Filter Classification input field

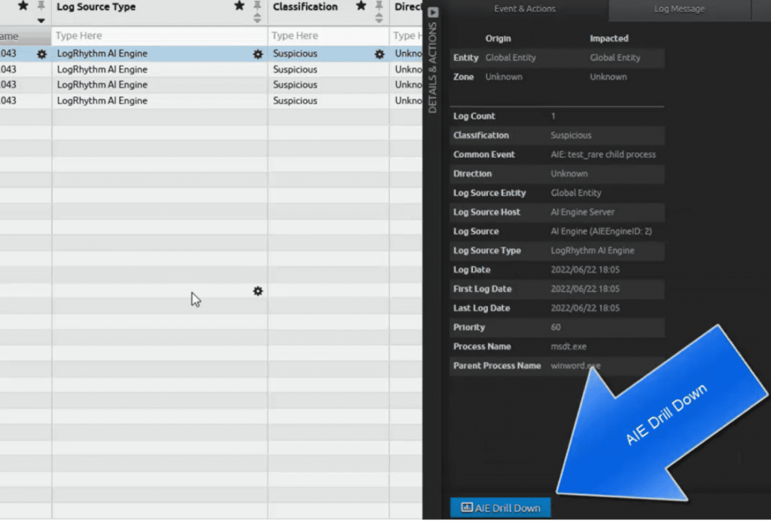coord(328,36)
